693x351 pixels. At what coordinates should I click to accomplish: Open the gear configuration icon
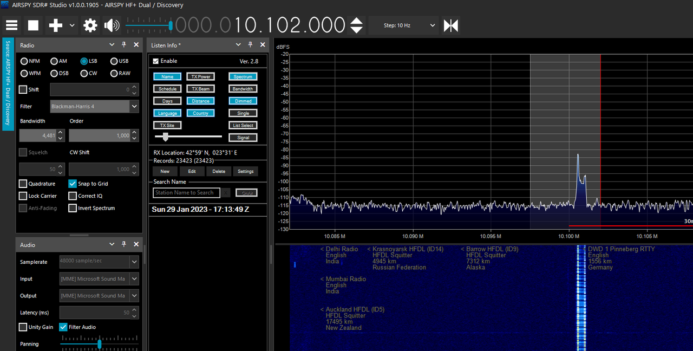point(90,25)
